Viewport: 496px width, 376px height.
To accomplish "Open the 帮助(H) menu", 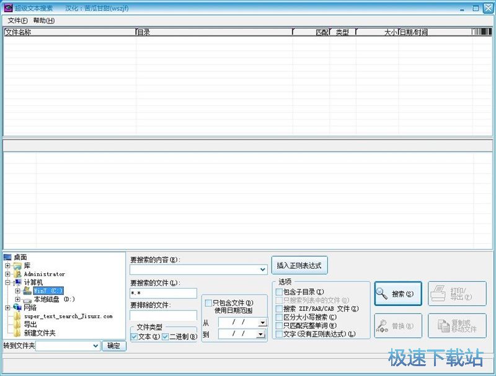I will [x=43, y=20].
